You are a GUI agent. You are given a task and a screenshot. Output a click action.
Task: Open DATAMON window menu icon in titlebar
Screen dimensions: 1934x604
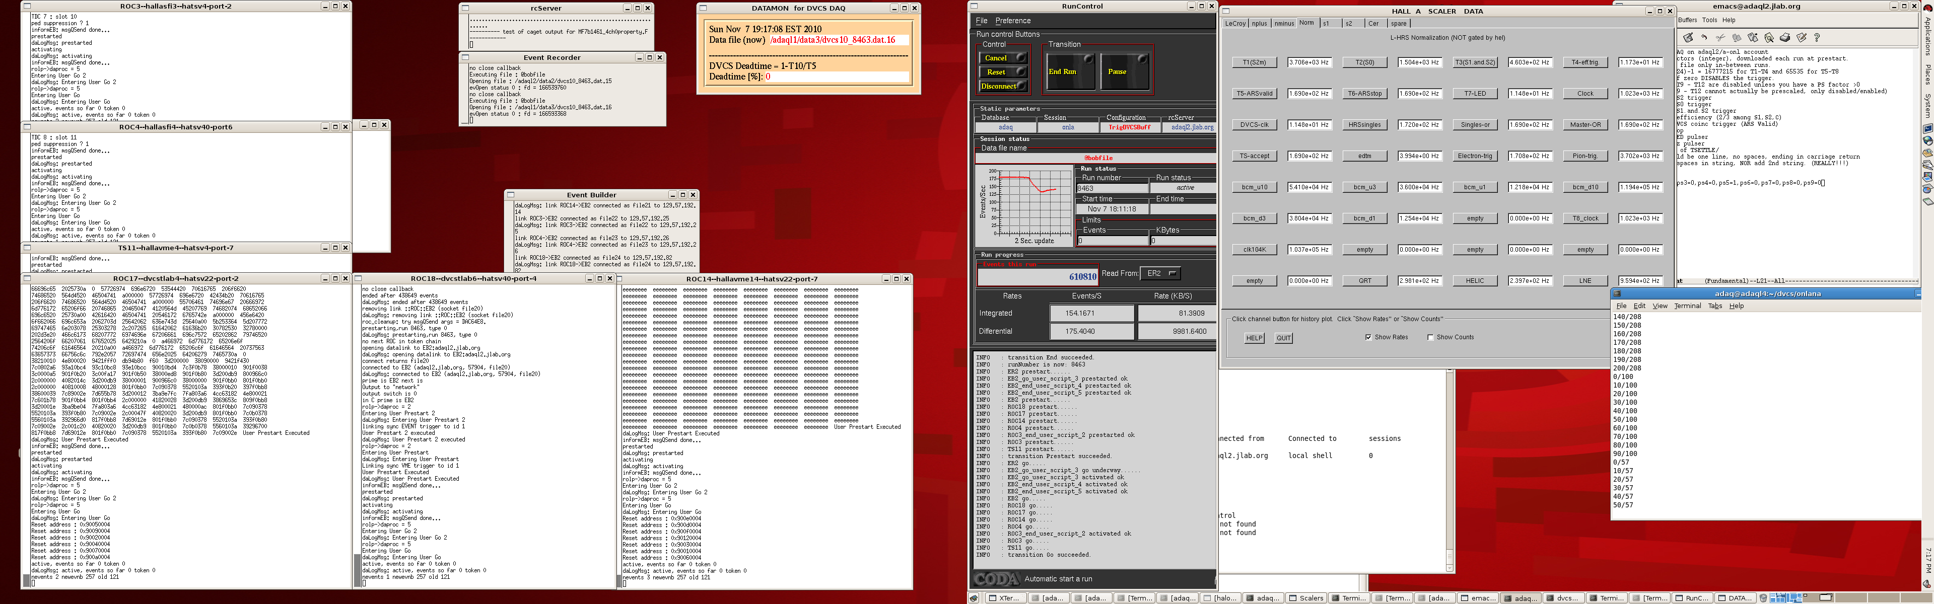pyautogui.click(x=703, y=8)
